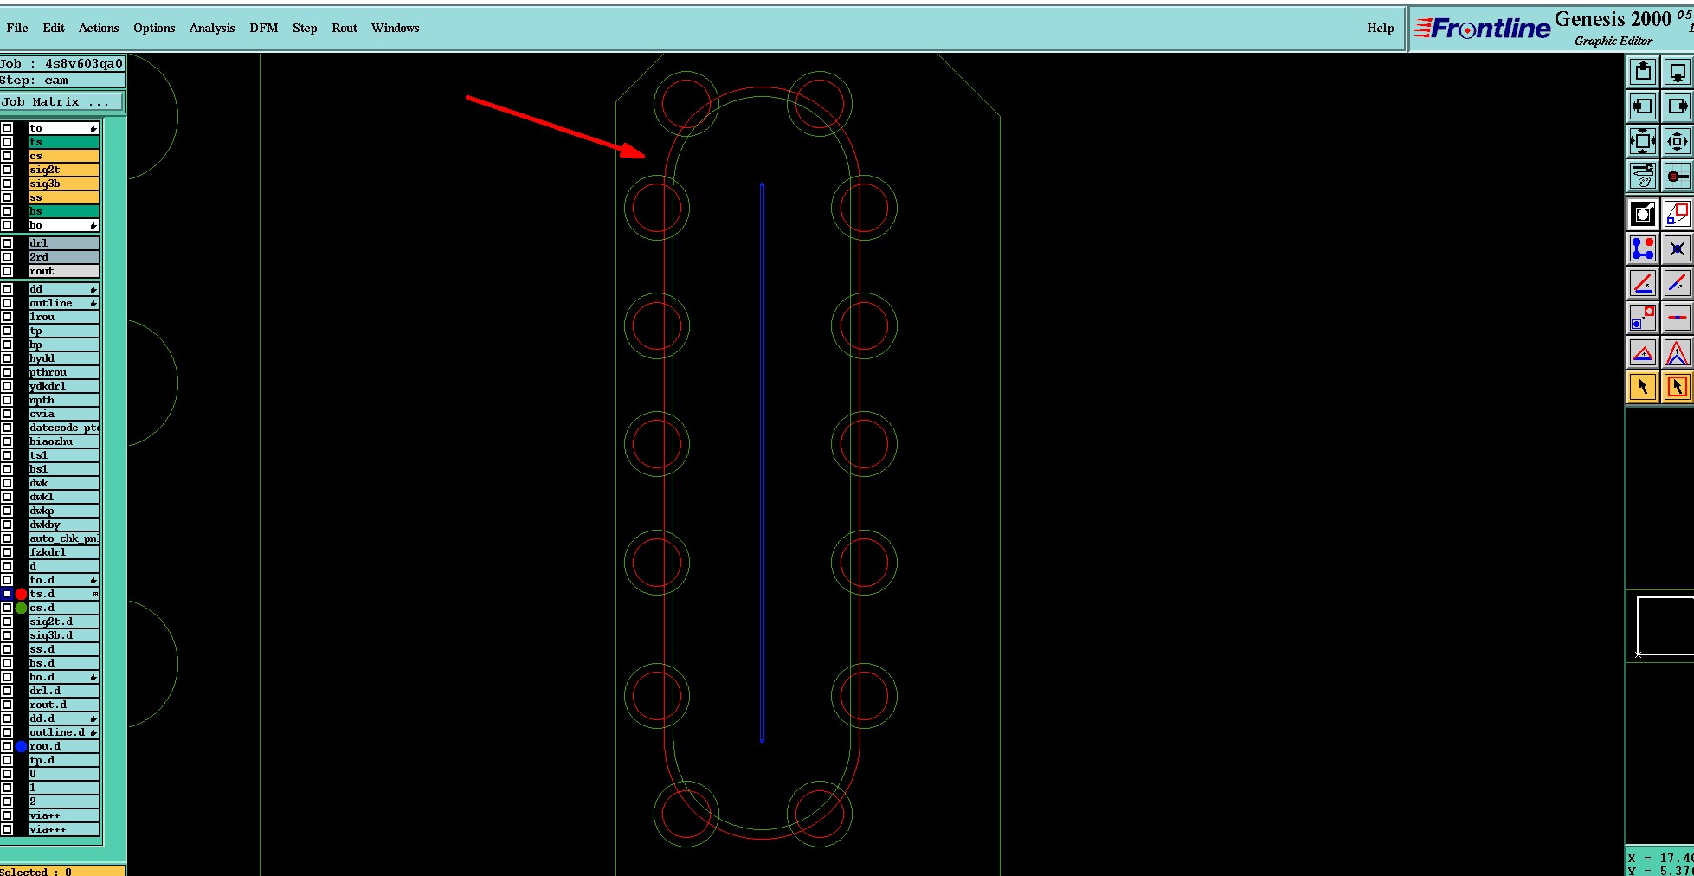1694x876 pixels.
Task: Click the black square feature display icon
Action: pos(1643,214)
